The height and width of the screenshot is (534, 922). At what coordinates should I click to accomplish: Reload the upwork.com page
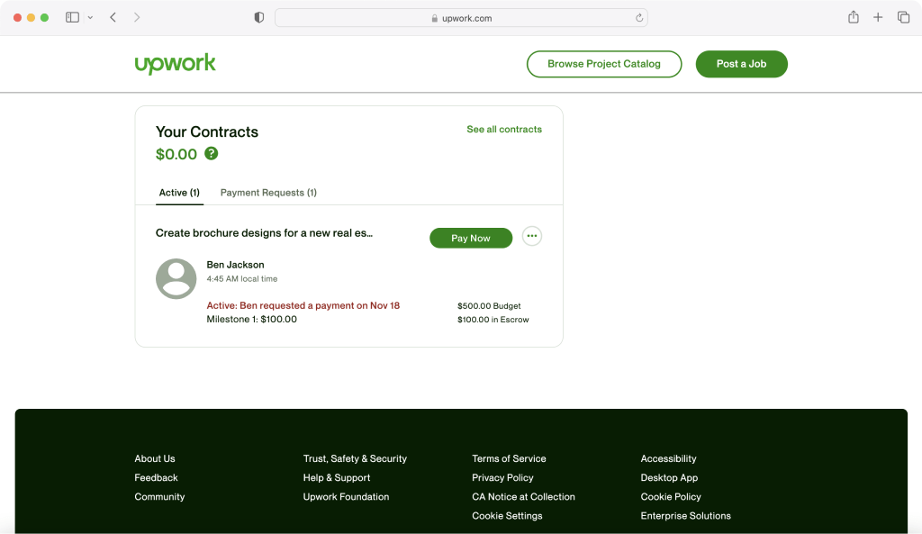click(637, 17)
